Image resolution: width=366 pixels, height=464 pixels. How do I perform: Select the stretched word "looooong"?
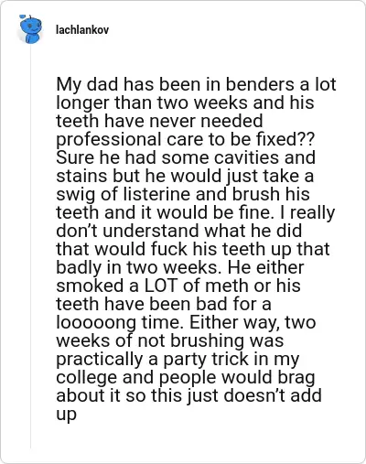point(96,323)
